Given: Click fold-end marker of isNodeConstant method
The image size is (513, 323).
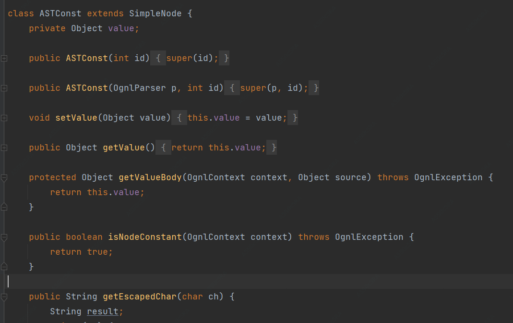Looking at the screenshot, I should coord(4,267).
